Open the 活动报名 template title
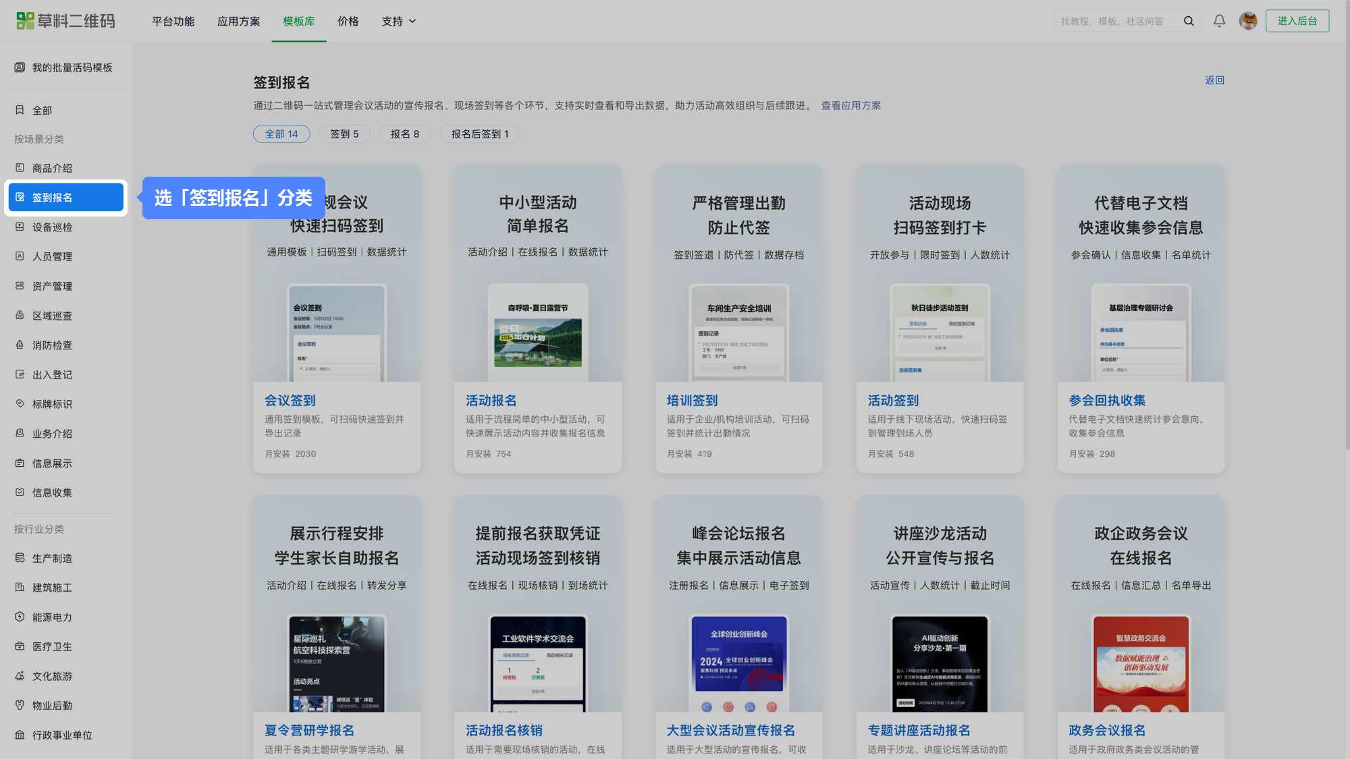Image resolution: width=1350 pixels, height=759 pixels. [x=491, y=401]
